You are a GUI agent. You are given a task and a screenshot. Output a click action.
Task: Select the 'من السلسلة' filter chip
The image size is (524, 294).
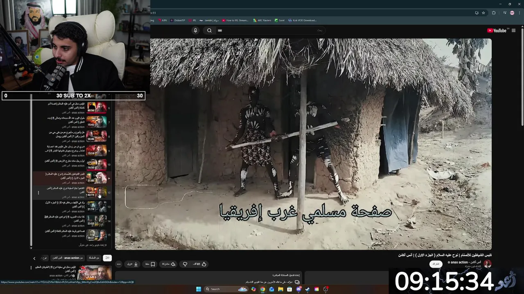93,258
